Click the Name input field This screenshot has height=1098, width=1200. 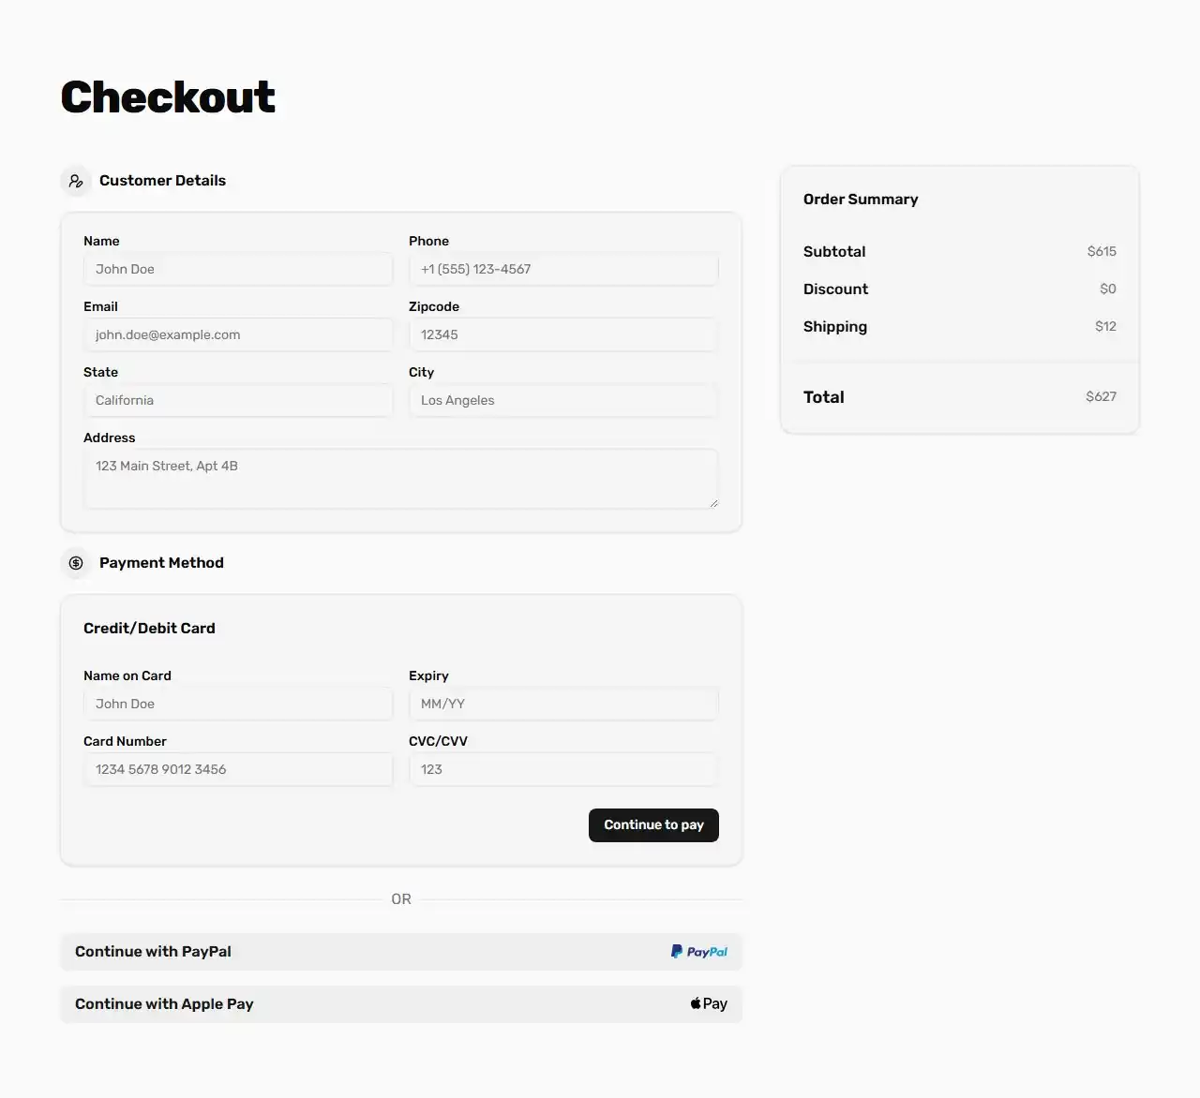pos(238,269)
